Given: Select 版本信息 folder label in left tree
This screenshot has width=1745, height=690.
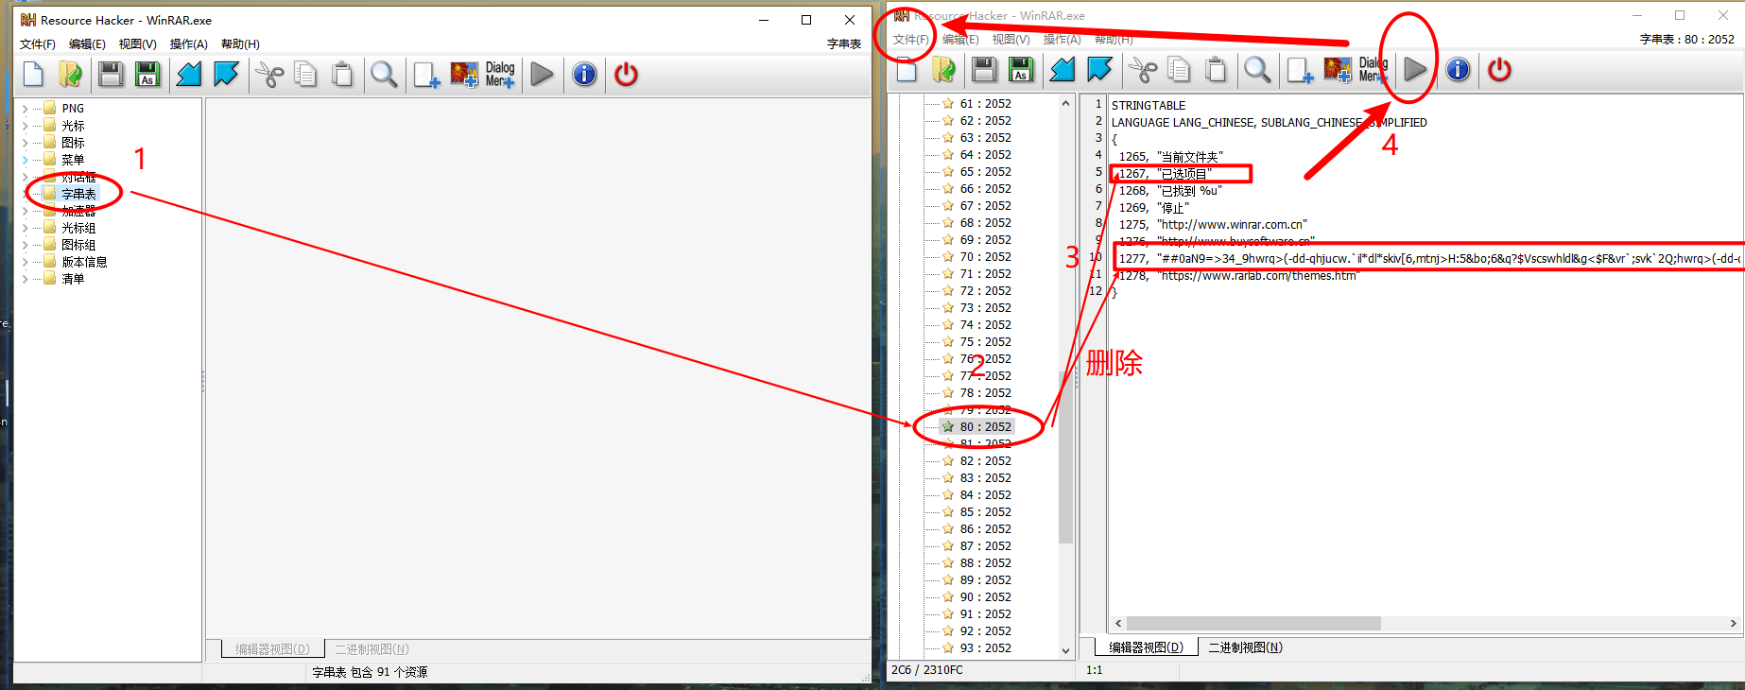Looking at the screenshot, I should [84, 262].
